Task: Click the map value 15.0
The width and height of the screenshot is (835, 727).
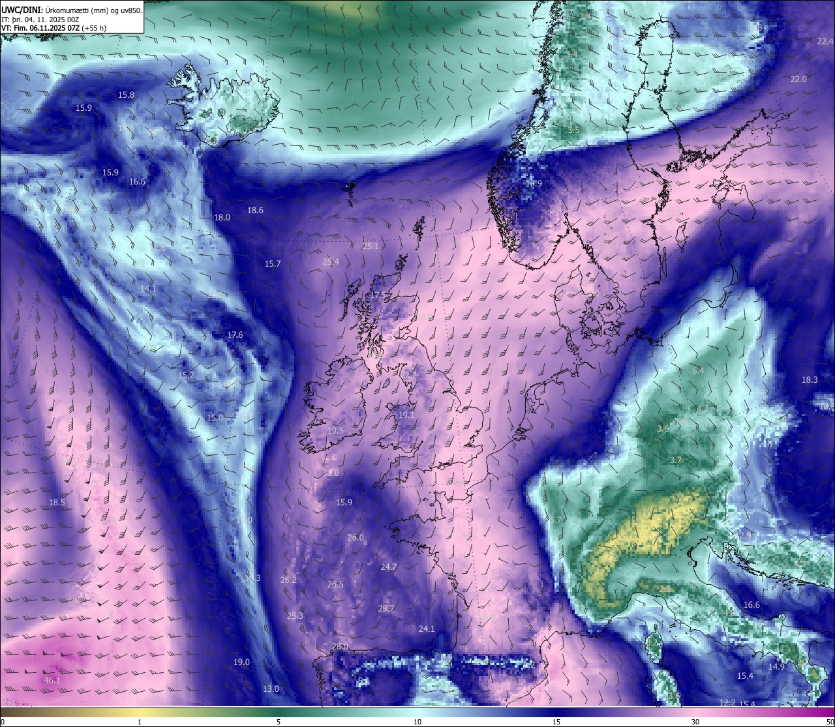Action: (x=215, y=418)
